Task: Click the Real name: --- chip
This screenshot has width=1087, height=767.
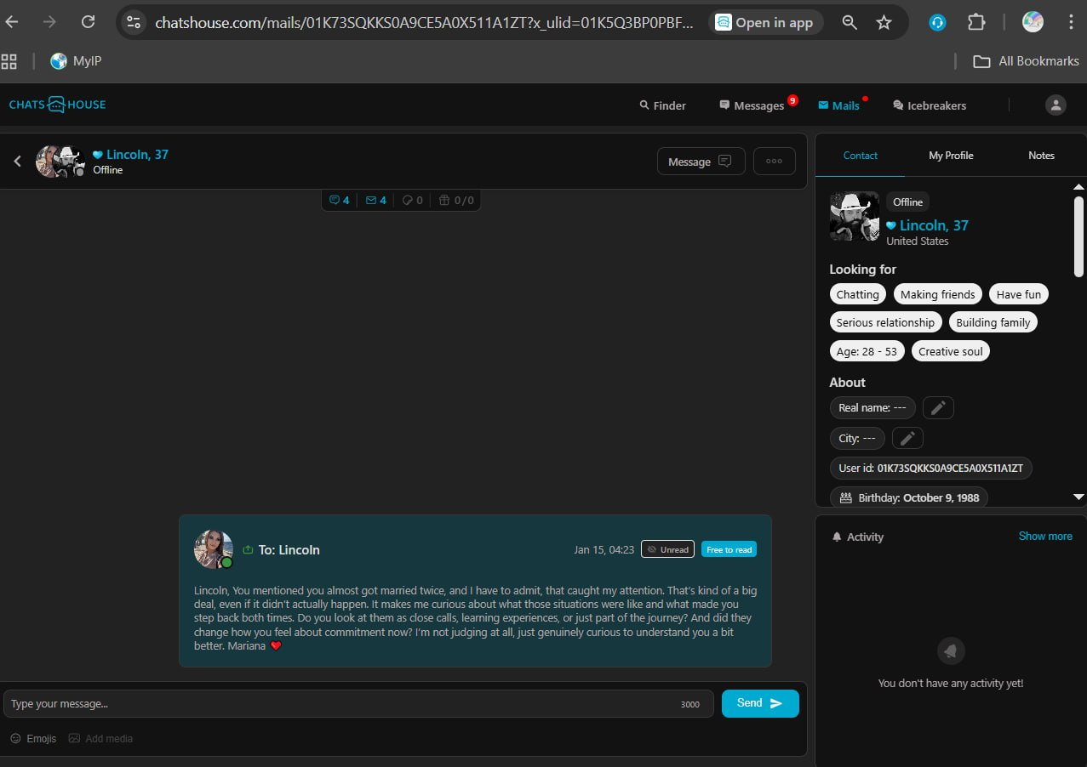Action: tap(872, 408)
